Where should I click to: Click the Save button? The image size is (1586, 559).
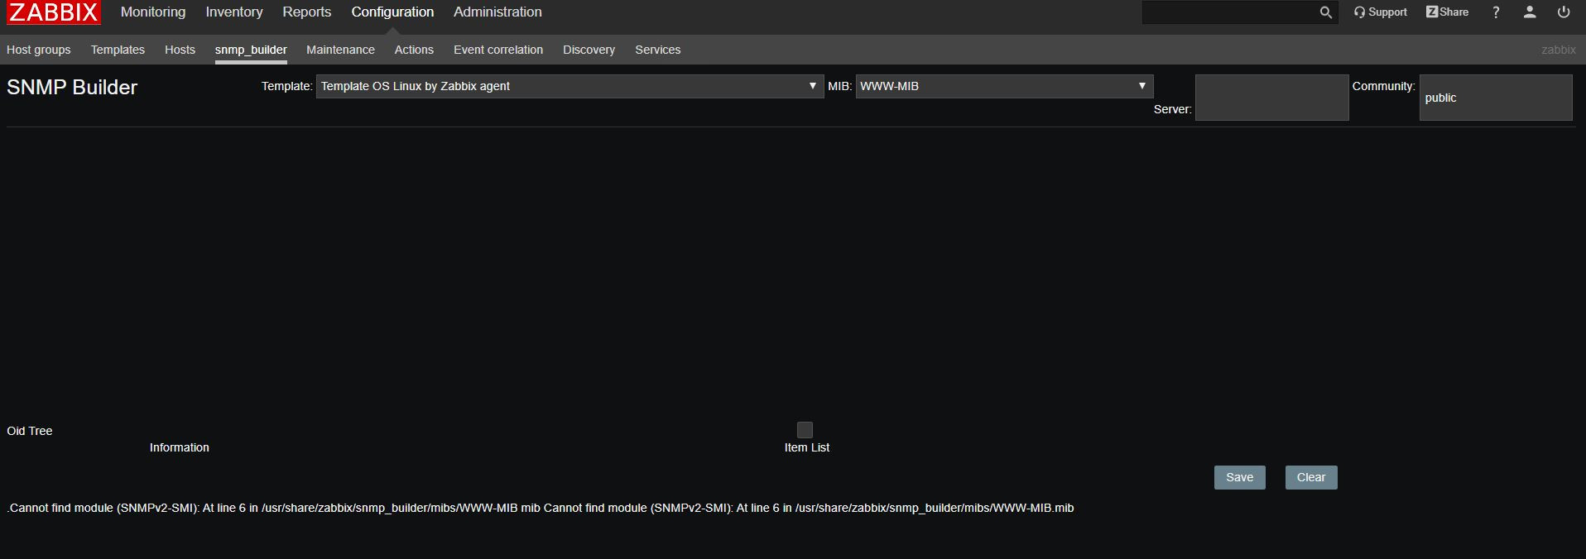click(x=1239, y=477)
